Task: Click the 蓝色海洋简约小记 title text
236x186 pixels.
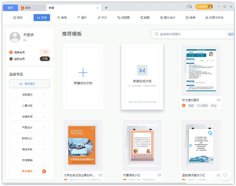Action: coord(194,175)
